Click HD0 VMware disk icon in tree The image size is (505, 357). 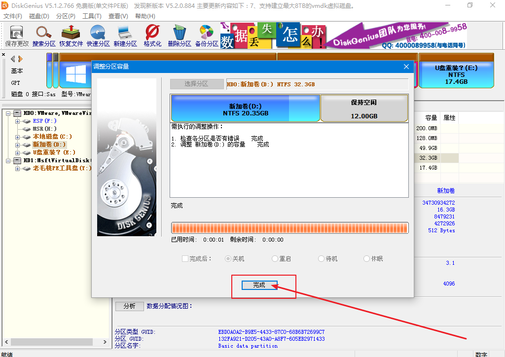pyautogui.click(x=17, y=113)
